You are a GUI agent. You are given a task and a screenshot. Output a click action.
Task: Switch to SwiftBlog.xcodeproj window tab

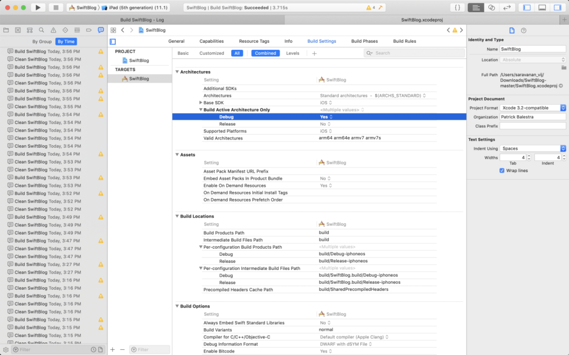(x=421, y=20)
